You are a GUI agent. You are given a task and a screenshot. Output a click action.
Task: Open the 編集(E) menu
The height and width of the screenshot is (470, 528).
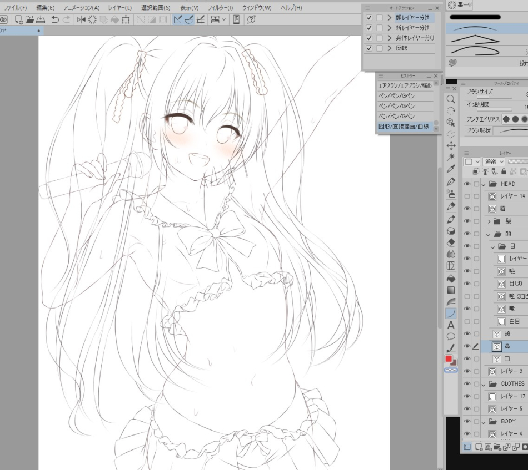[46, 7]
